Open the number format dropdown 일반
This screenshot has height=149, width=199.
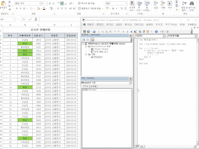point(126,3)
